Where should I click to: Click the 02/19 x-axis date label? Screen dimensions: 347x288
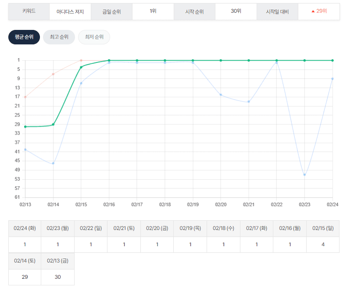tap(193, 204)
